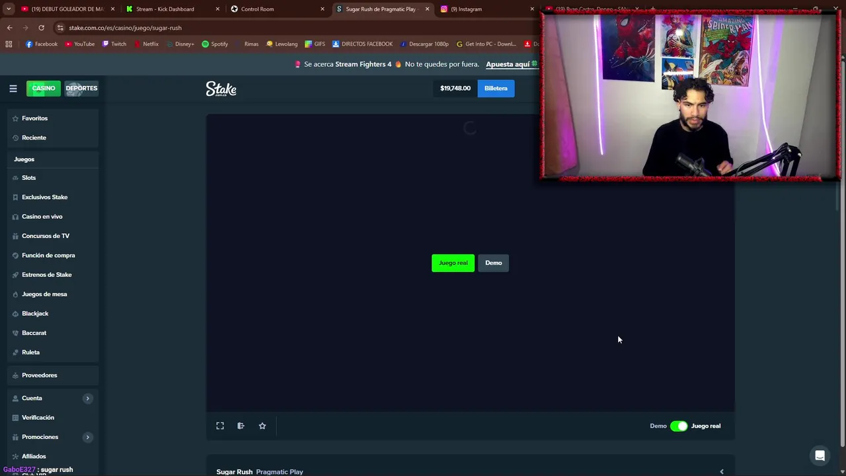Open live support chat bubble

pyautogui.click(x=820, y=456)
